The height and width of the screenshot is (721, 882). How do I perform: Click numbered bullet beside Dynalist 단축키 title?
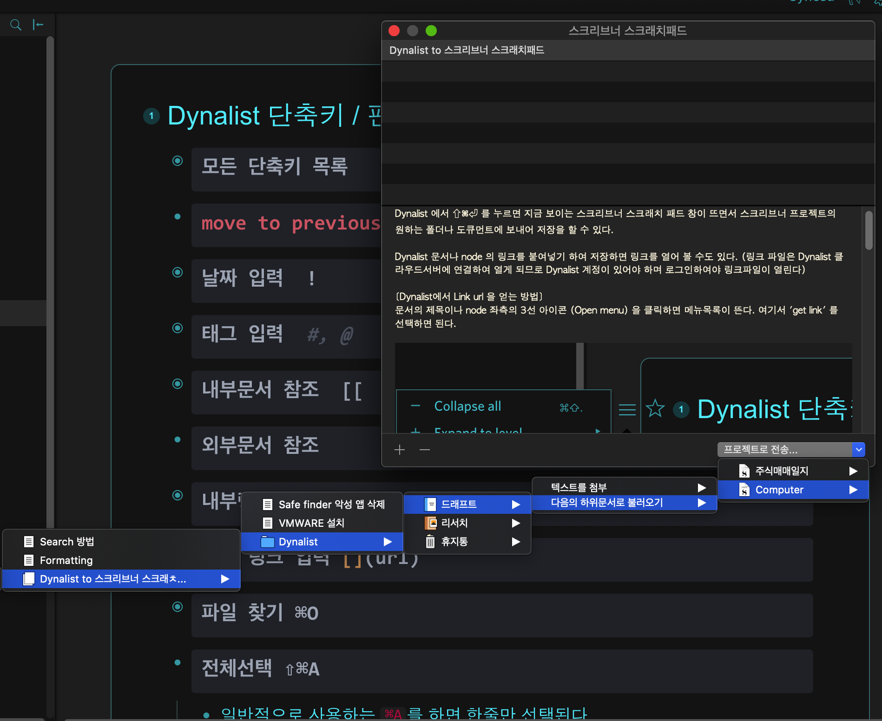point(151,116)
